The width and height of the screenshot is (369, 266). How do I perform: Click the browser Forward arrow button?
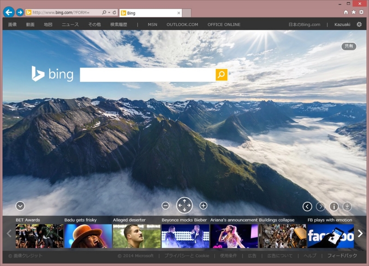pos(20,12)
